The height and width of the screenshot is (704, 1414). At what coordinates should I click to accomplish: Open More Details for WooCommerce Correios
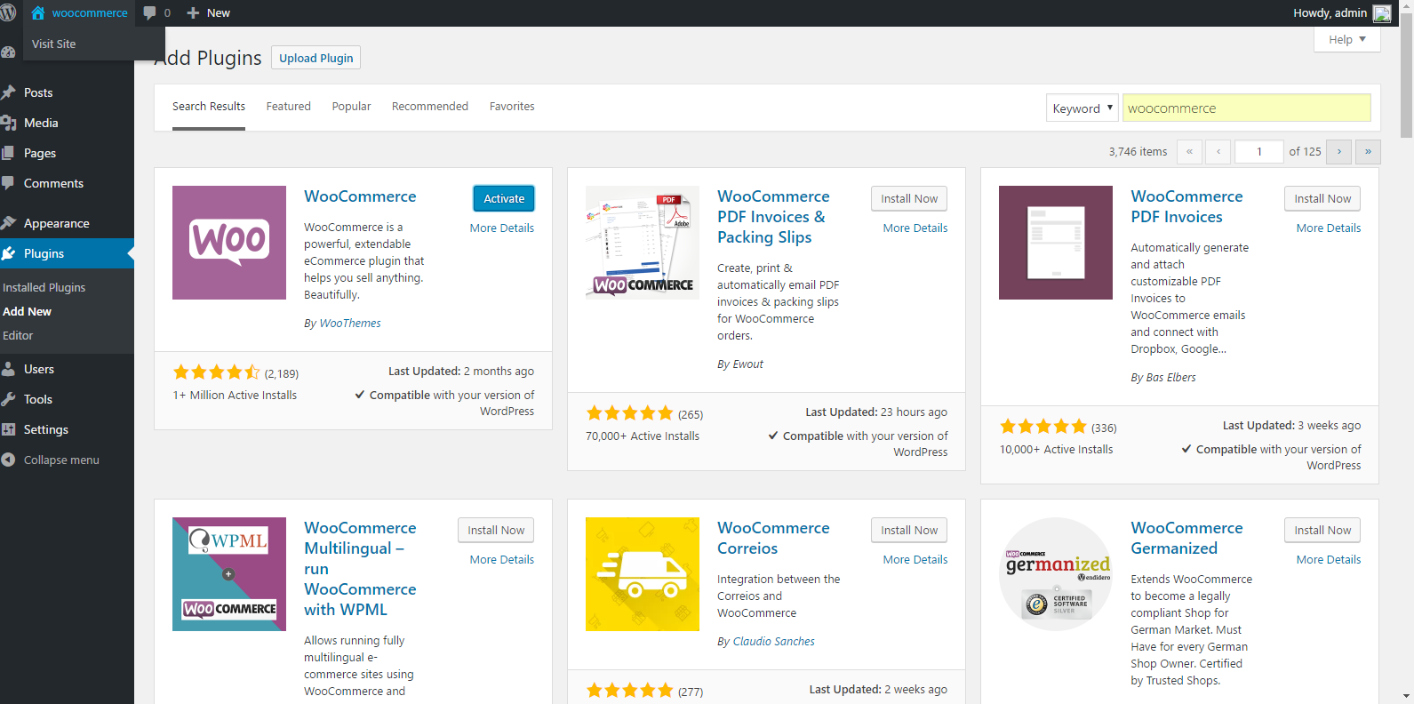point(915,560)
